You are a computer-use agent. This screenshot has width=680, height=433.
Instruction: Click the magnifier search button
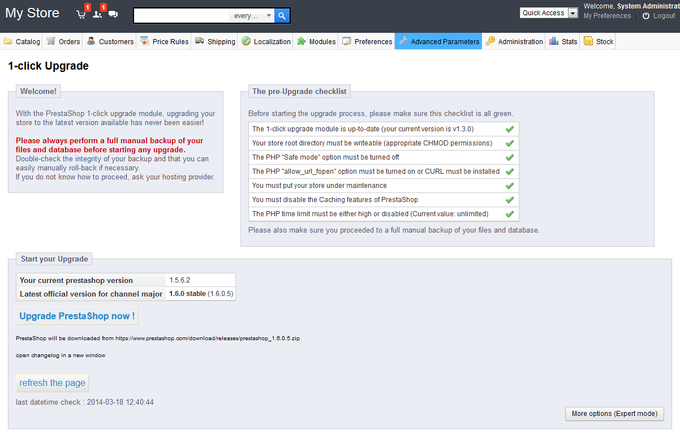pyautogui.click(x=282, y=16)
